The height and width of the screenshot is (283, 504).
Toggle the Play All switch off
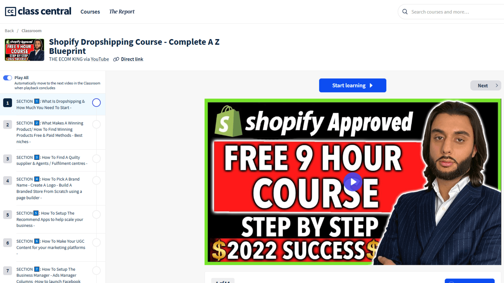coord(8,78)
